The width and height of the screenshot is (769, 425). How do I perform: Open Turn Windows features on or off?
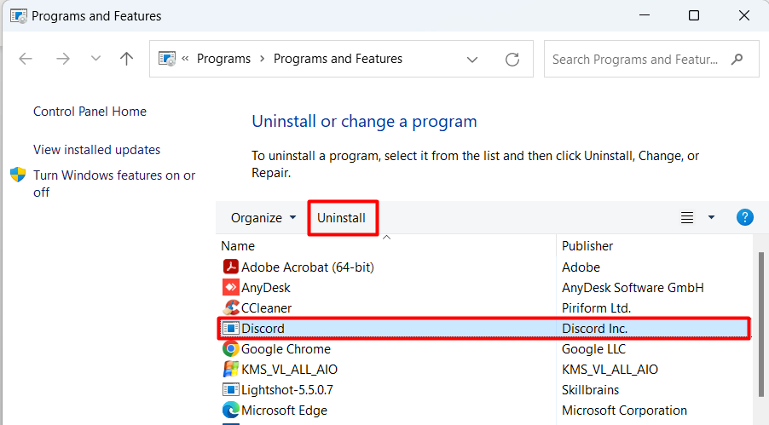coord(114,183)
